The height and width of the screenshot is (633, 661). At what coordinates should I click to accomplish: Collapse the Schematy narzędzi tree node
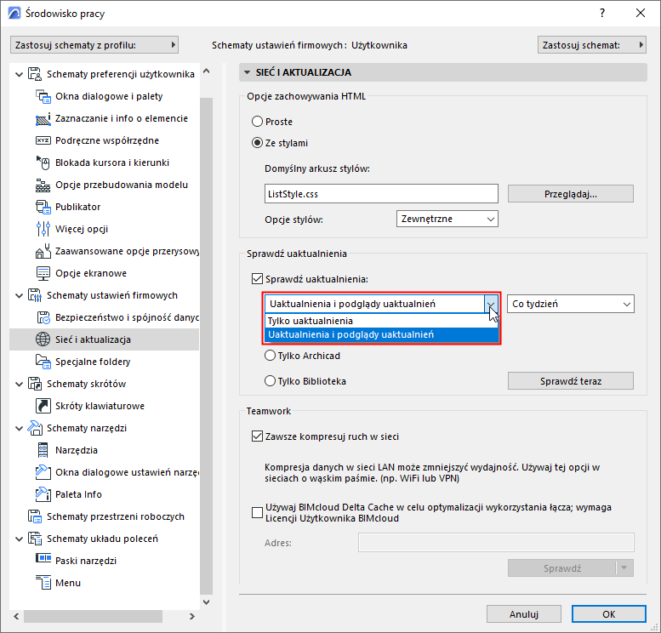(x=19, y=428)
